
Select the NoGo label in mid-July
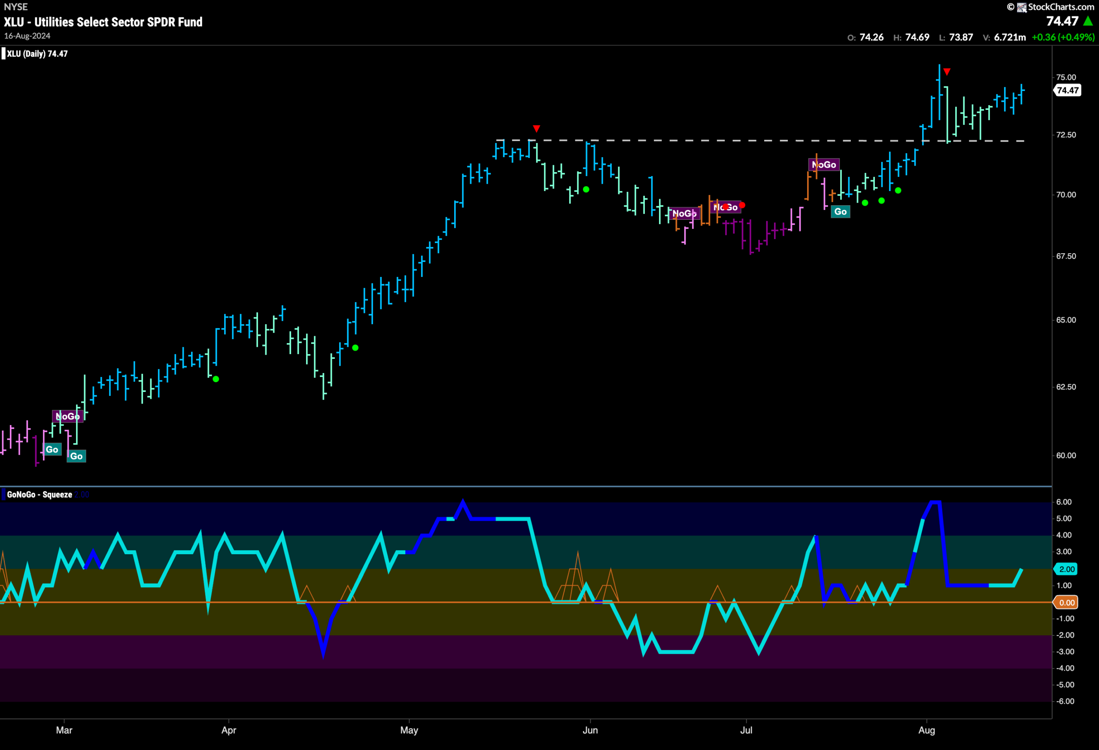(824, 164)
